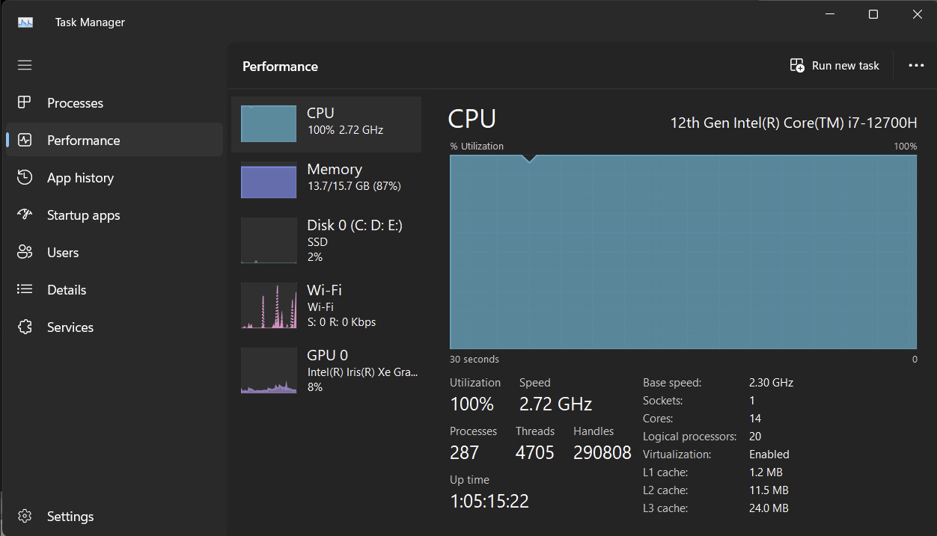Select the Performance sidebar entry

click(83, 140)
